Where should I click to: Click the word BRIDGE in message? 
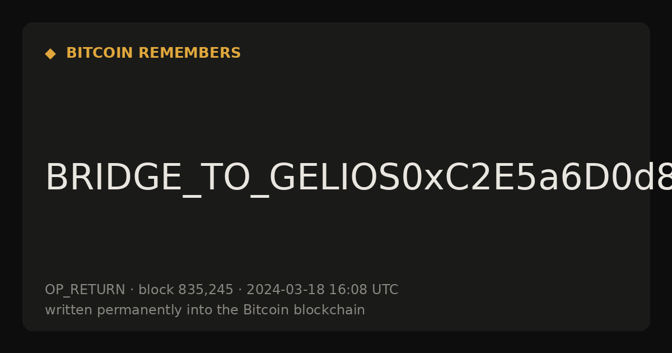[114, 178]
